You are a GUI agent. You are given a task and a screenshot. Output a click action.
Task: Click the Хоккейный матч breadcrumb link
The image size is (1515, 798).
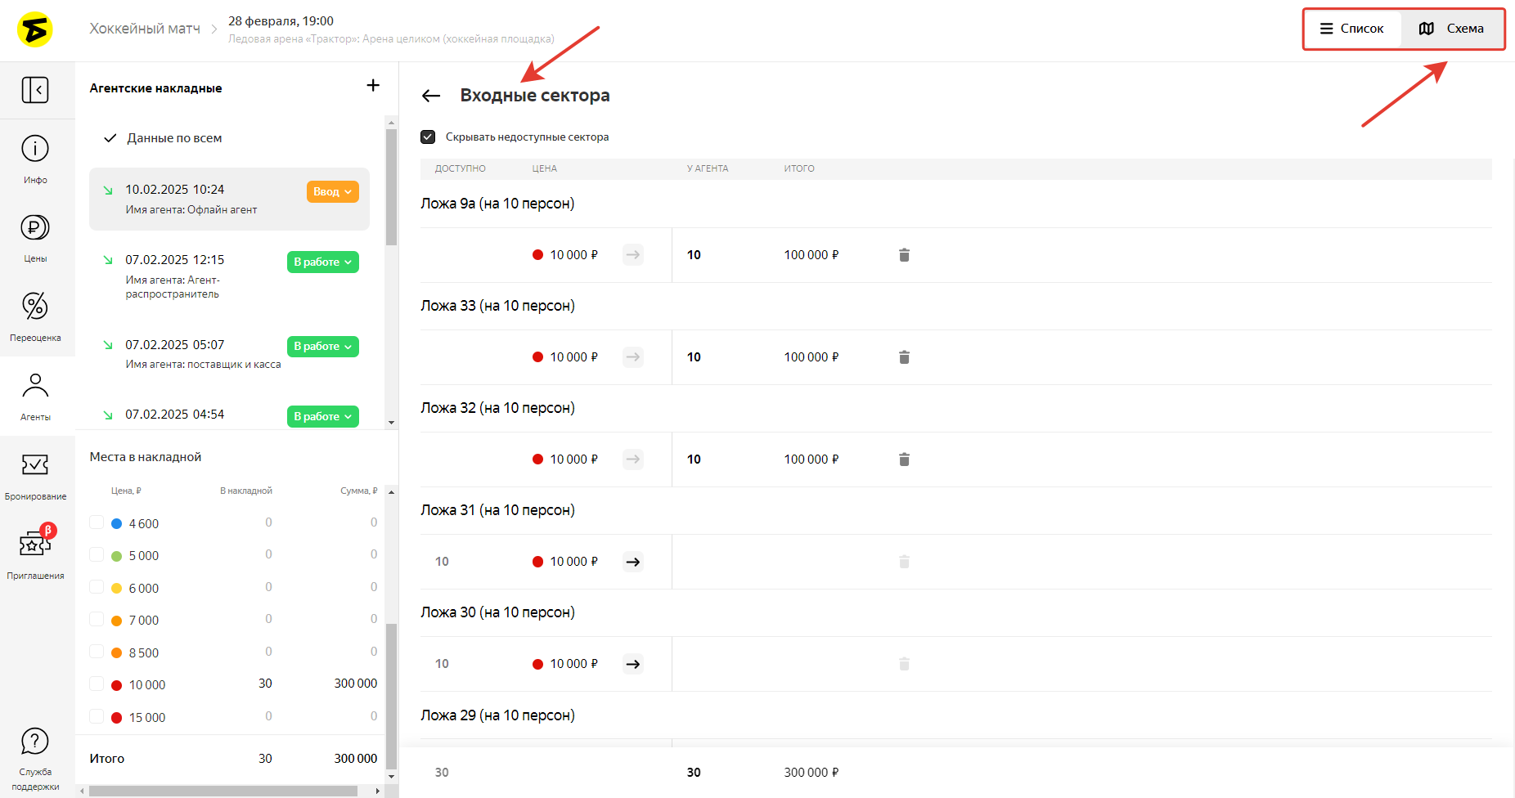tap(145, 29)
